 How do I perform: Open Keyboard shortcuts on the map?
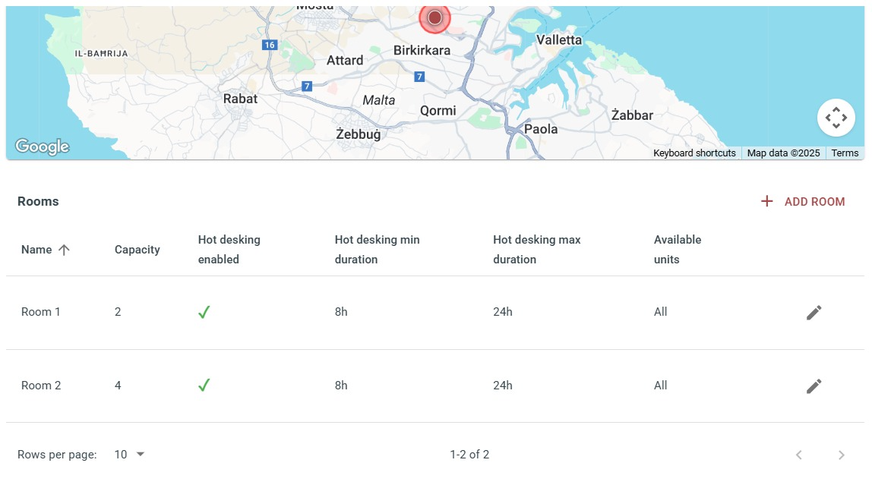(x=694, y=153)
